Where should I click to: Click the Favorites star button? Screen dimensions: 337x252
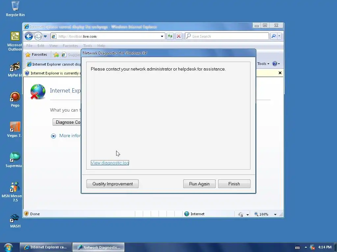(x=37, y=55)
